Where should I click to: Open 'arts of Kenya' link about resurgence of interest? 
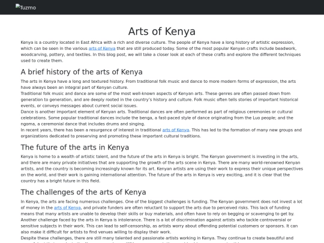176,130
